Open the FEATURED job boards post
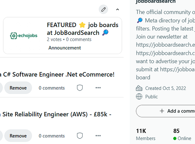 pyautogui.click(x=83, y=29)
